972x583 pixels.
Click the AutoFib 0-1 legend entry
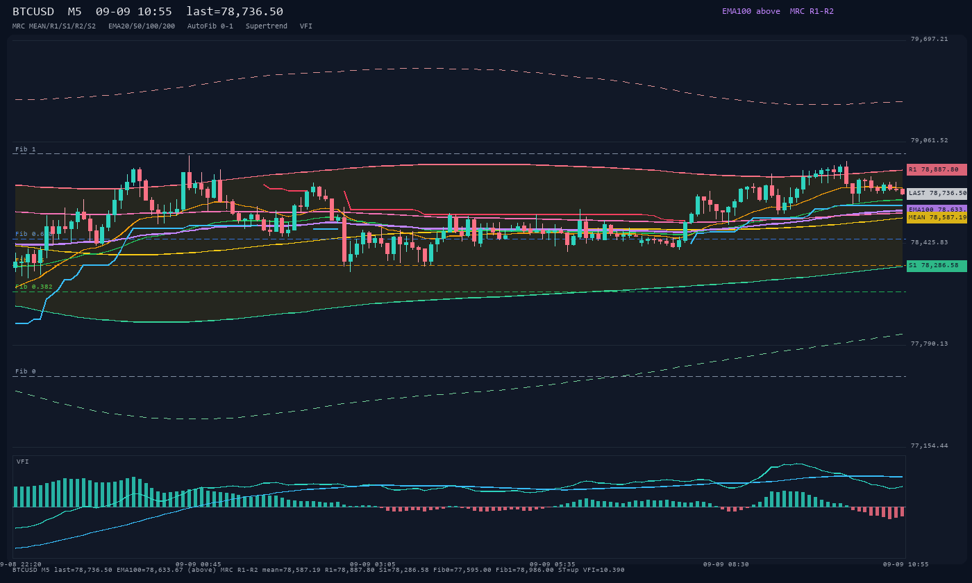(210, 26)
